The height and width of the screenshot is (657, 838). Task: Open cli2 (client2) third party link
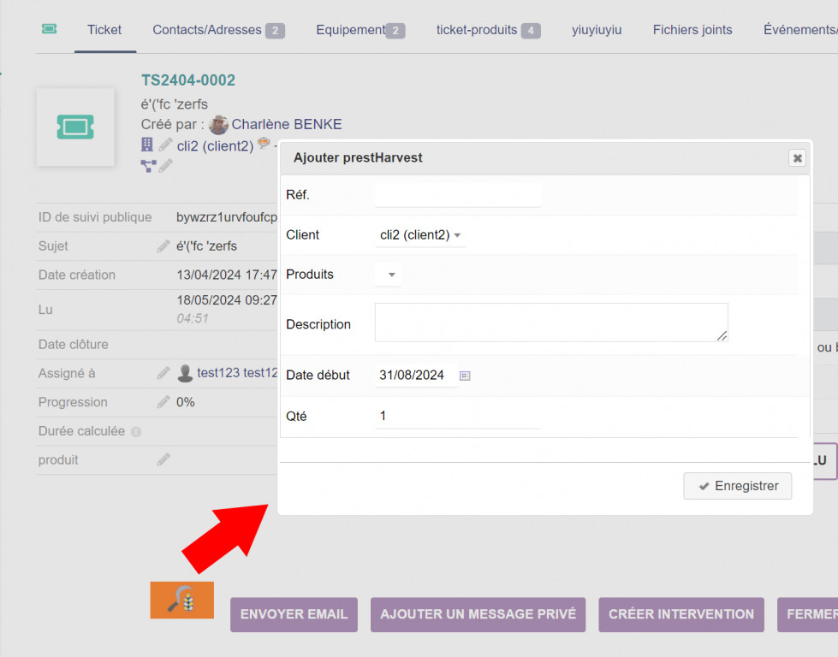tap(215, 145)
